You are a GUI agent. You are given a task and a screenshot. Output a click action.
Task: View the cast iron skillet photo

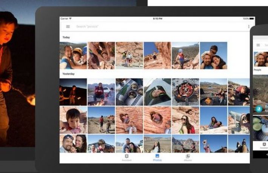coord(185,92)
